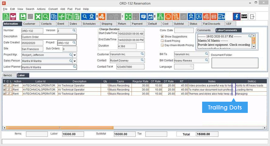Expand the Project Mgr. dropdown arrow
This screenshot has width=270, height=146.
tap(75, 55)
